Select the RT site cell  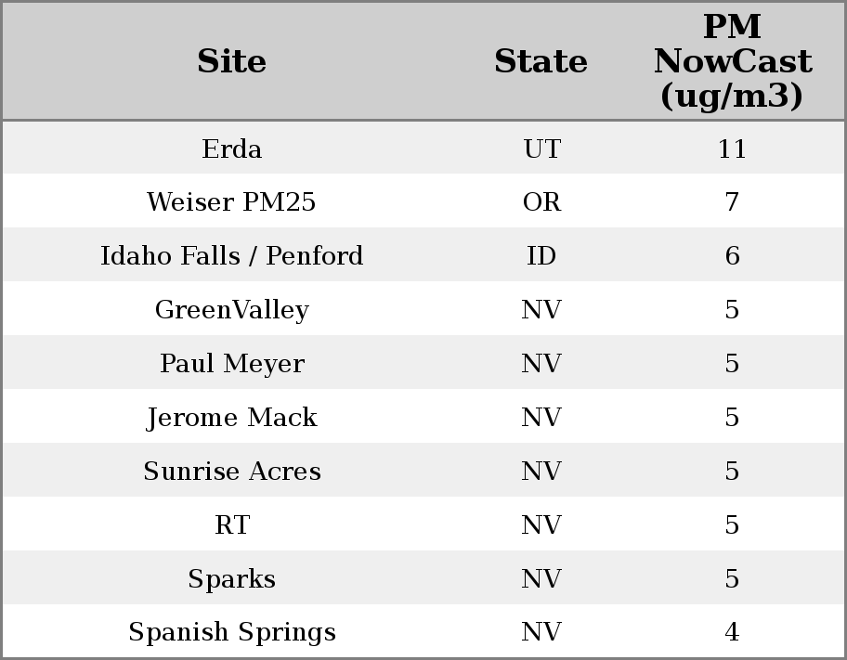(x=232, y=525)
